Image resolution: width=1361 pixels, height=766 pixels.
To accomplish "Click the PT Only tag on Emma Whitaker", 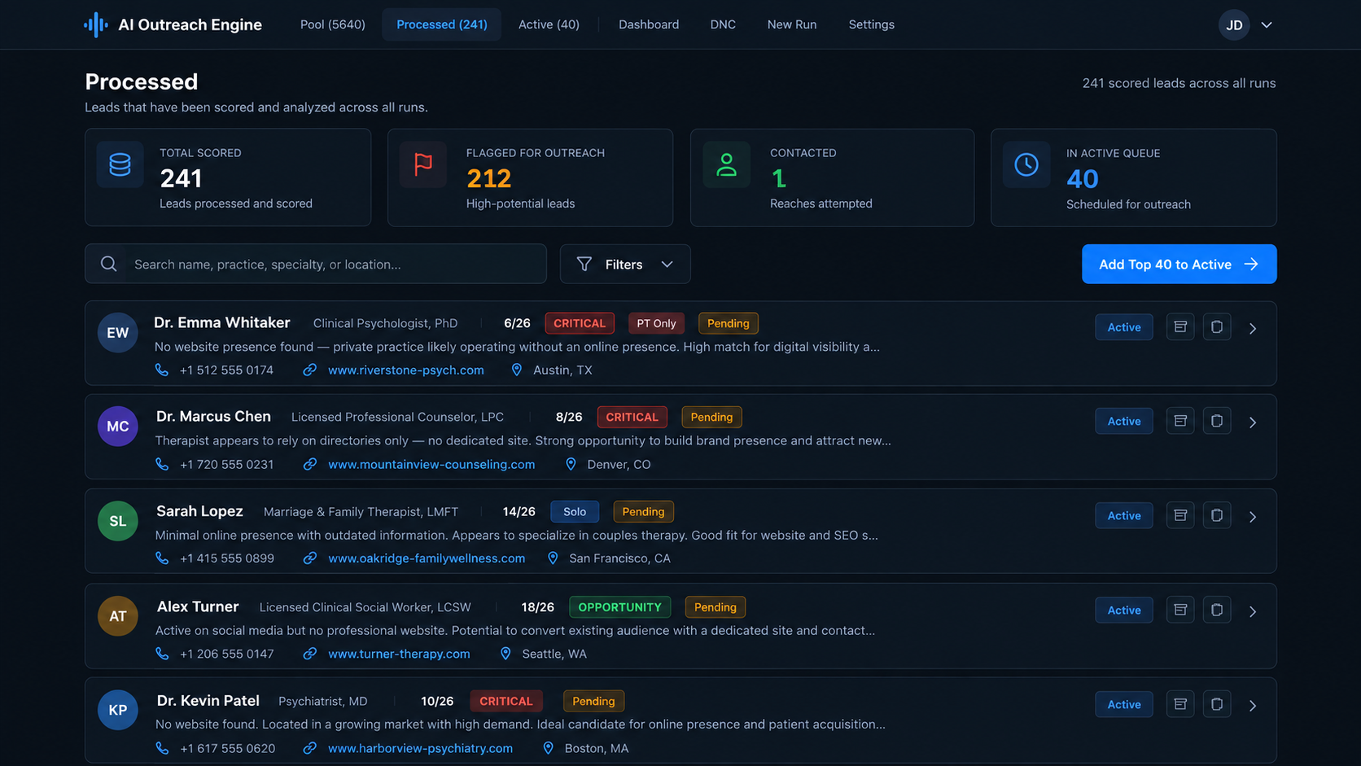I will pyautogui.click(x=656, y=323).
